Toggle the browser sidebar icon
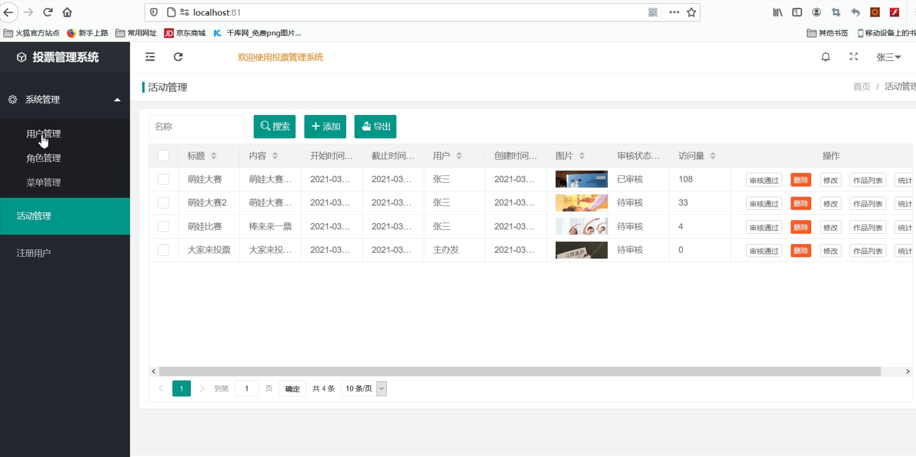916x457 pixels. point(797,12)
